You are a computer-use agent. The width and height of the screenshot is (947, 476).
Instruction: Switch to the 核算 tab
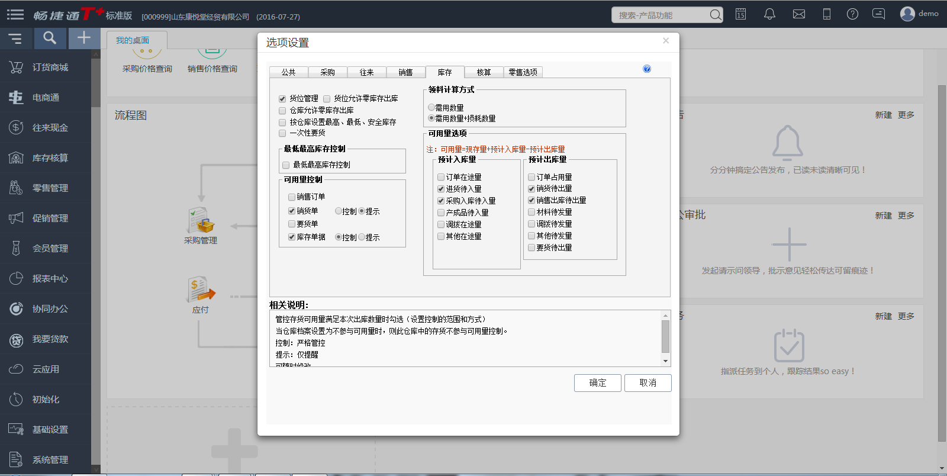click(x=484, y=72)
